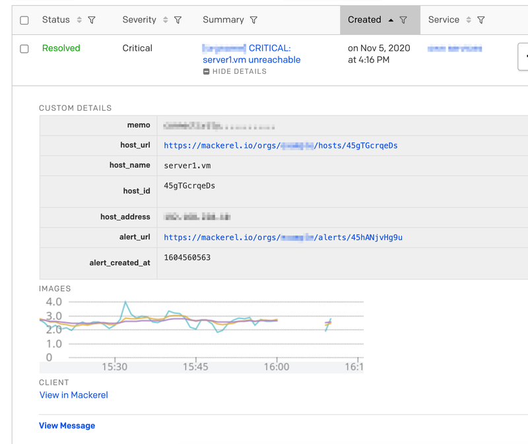The width and height of the screenshot is (528, 444).
Task: Open the CRITICAL server1.vm unreachable incident
Action: (251, 54)
